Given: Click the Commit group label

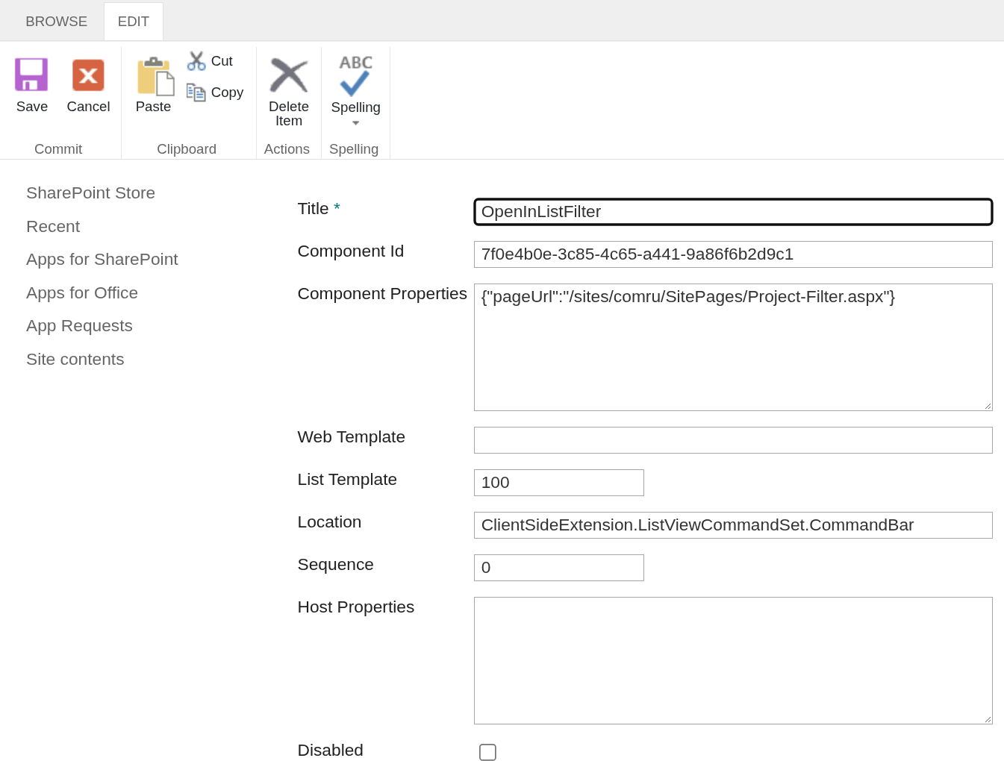Looking at the screenshot, I should click(x=58, y=149).
